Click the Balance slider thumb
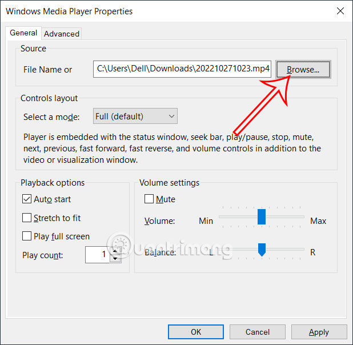The height and width of the screenshot is (345, 353). (x=262, y=250)
